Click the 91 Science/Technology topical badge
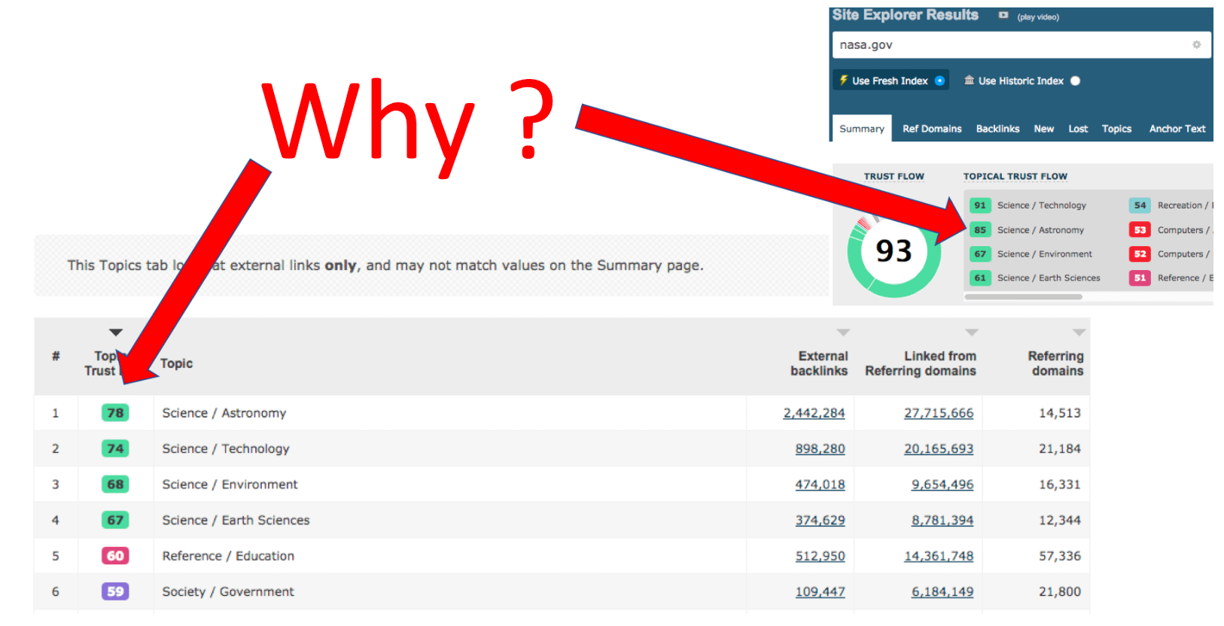Screen dimensions: 1224x626 coord(979,205)
